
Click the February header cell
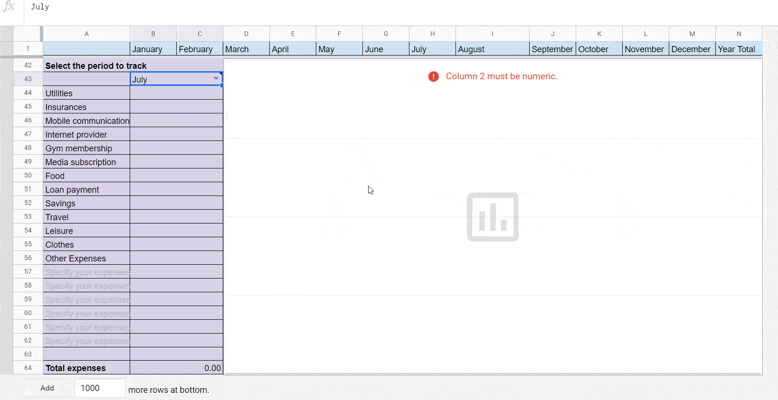click(x=200, y=49)
